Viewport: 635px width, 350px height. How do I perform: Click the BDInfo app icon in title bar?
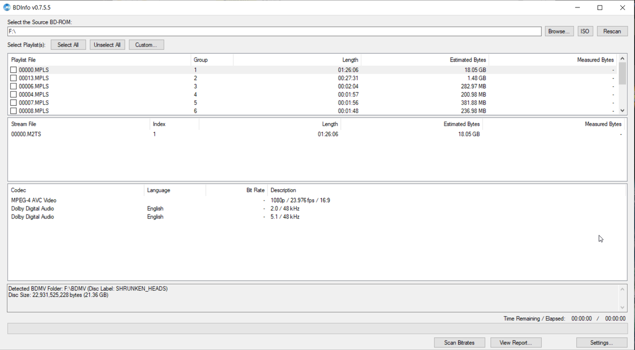point(7,7)
